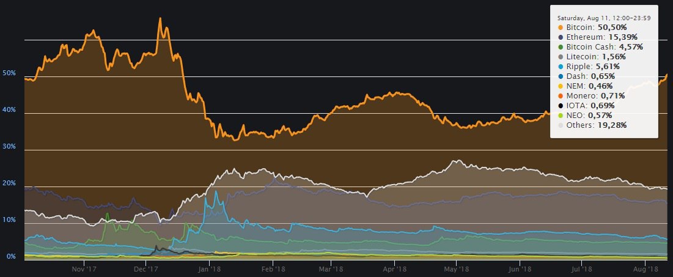The image size is (673, 277).
Task: Click the NEO lime green dot
Action: (x=561, y=116)
